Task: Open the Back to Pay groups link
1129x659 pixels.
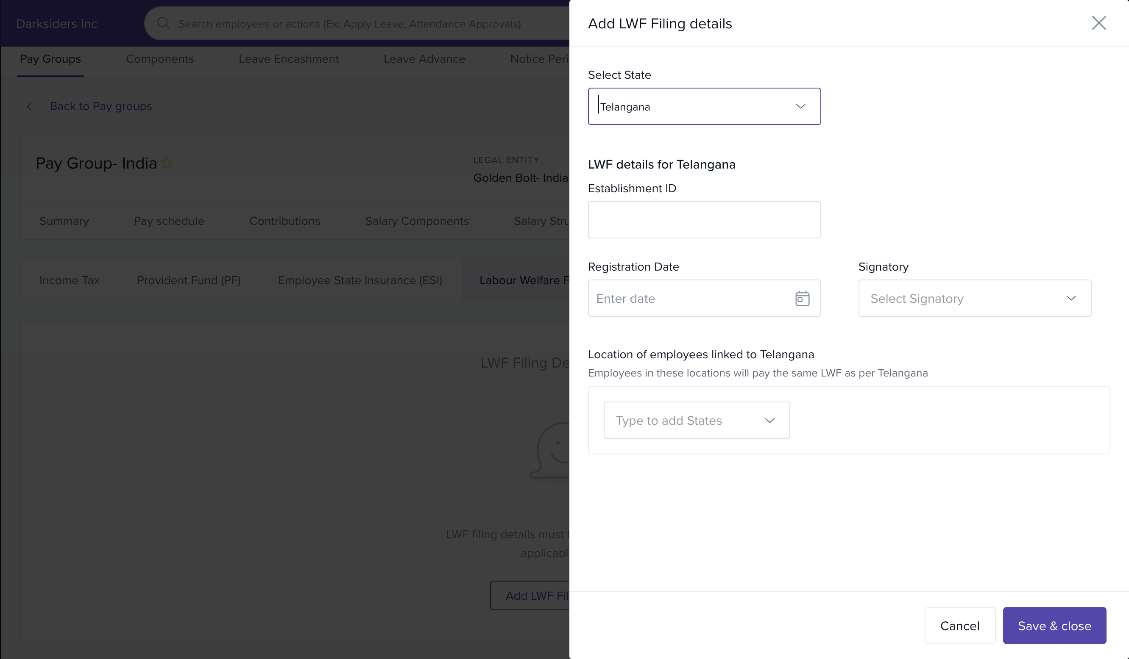Action: [100, 107]
